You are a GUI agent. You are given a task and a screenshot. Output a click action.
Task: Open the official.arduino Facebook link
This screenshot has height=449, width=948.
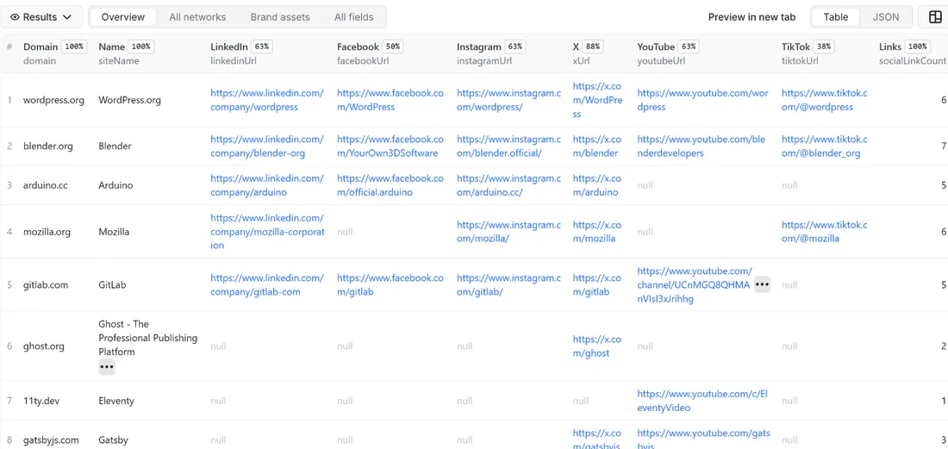390,185
